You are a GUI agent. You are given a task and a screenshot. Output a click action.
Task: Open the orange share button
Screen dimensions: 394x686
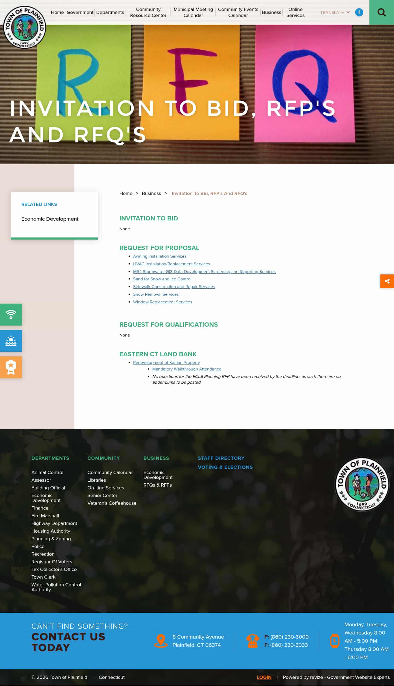point(387,281)
